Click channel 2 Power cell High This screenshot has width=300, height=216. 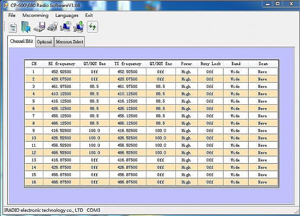186,79
